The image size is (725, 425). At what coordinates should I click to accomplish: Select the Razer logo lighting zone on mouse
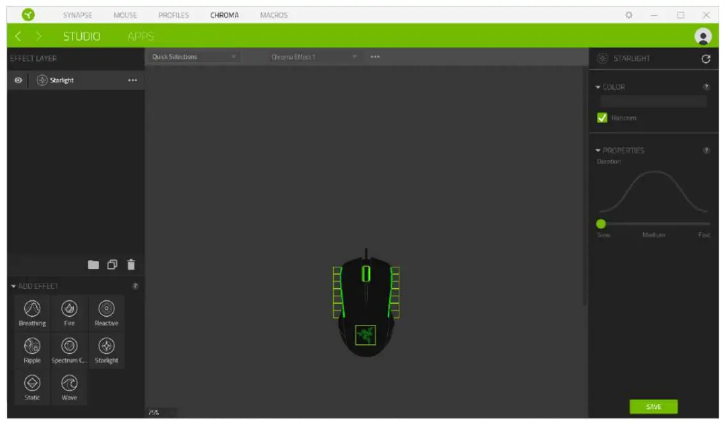(x=365, y=335)
